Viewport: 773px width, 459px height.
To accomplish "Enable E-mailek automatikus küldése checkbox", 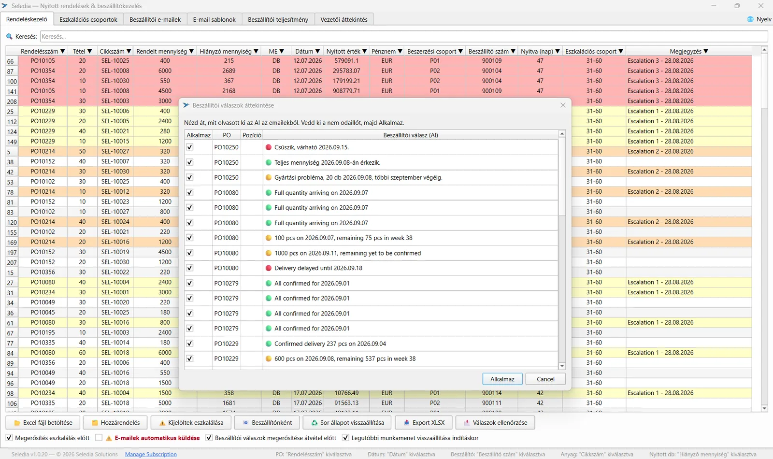I will [x=99, y=438].
